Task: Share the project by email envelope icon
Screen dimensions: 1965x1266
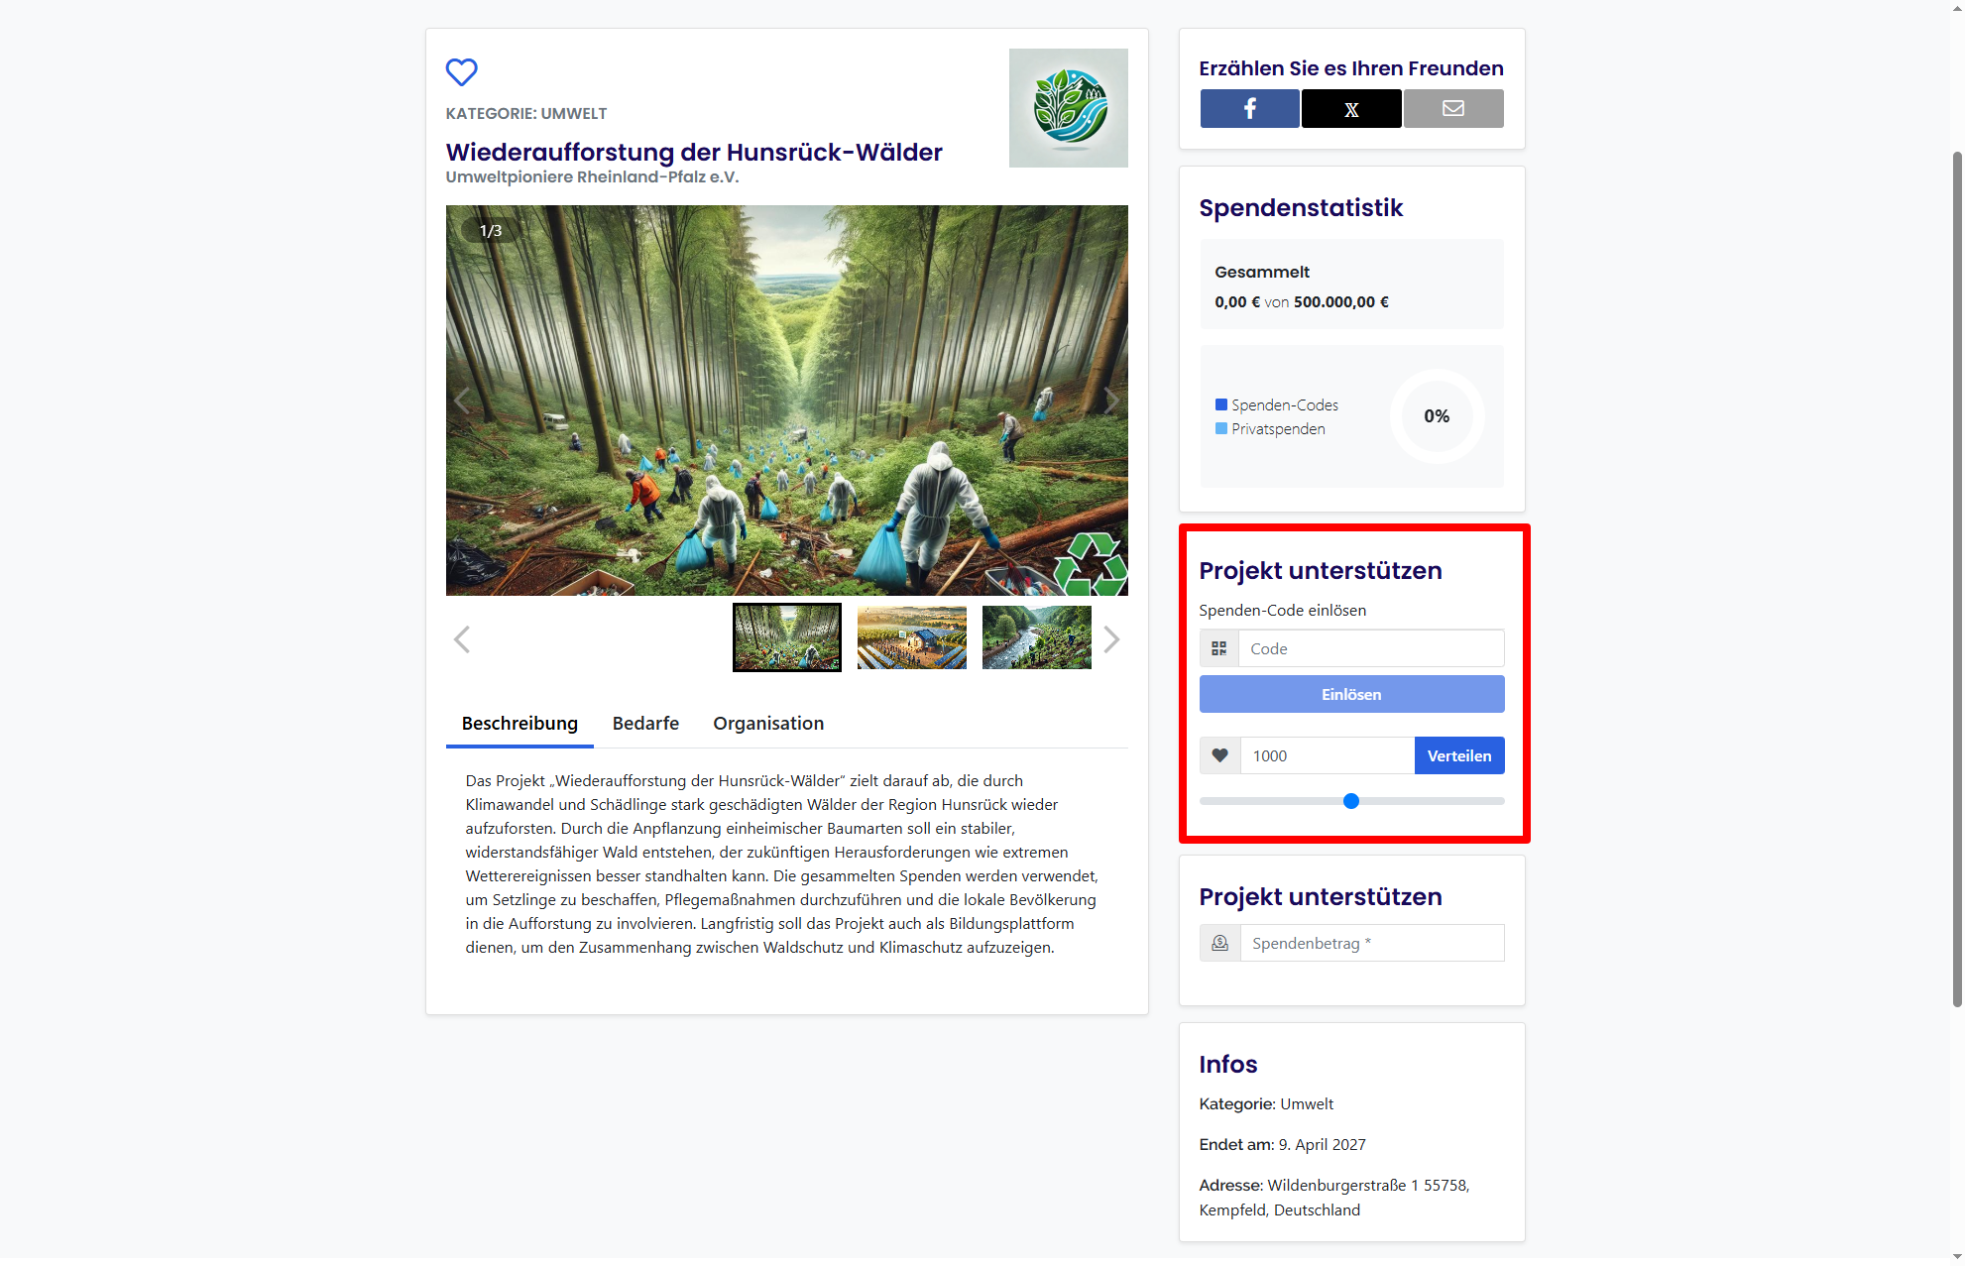Action: tap(1452, 108)
